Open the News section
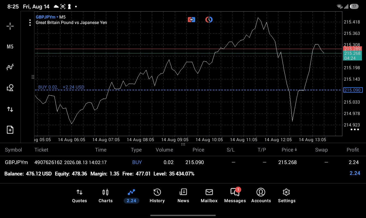 pyautogui.click(x=183, y=196)
